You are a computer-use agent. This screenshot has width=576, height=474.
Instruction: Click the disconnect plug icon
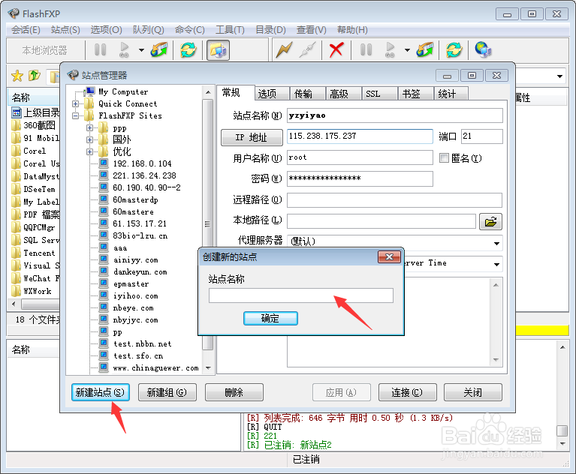point(307,49)
